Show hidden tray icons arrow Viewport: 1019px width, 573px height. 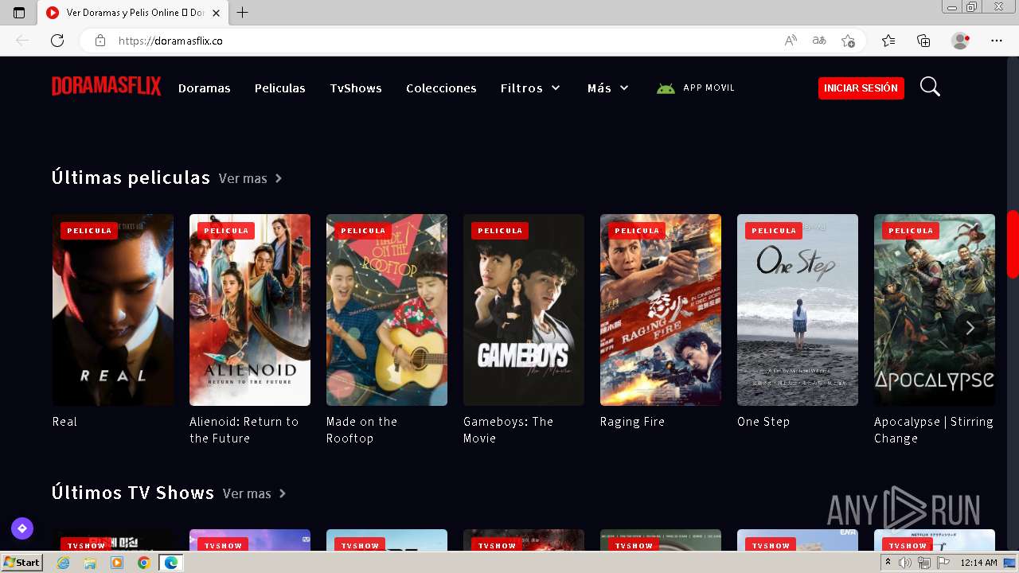888,563
